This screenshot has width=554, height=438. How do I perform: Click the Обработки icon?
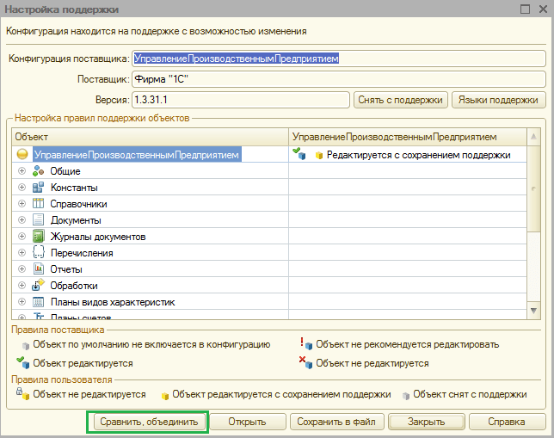click(38, 285)
